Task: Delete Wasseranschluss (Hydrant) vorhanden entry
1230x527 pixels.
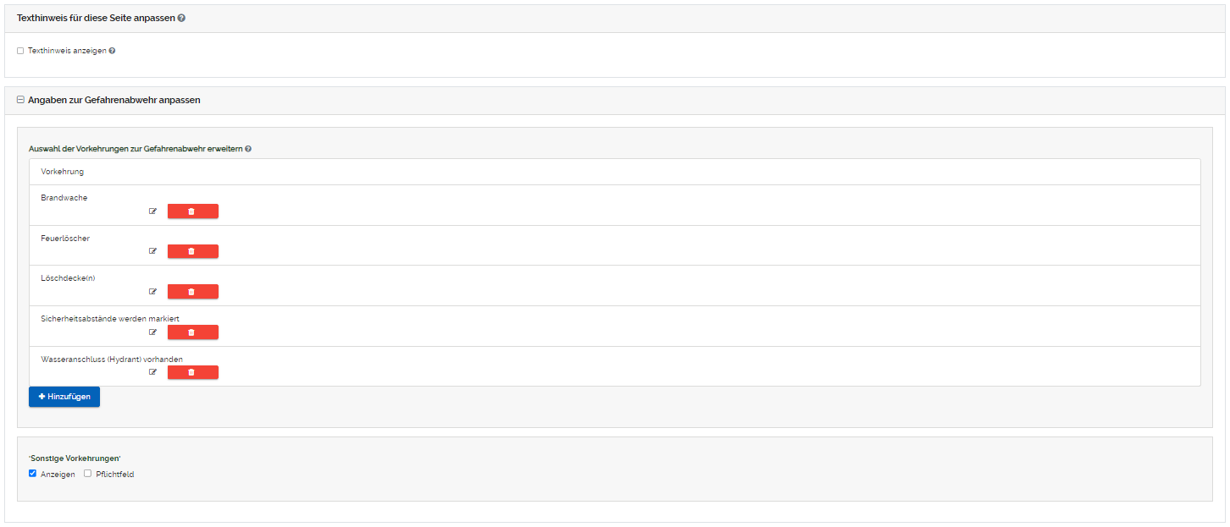Action: (192, 372)
